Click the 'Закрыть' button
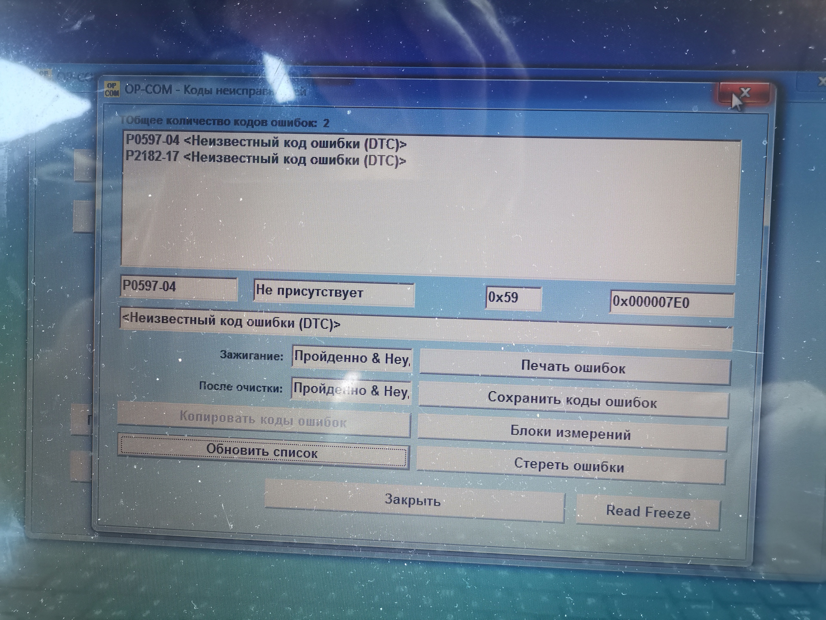The height and width of the screenshot is (620, 826). point(414,500)
